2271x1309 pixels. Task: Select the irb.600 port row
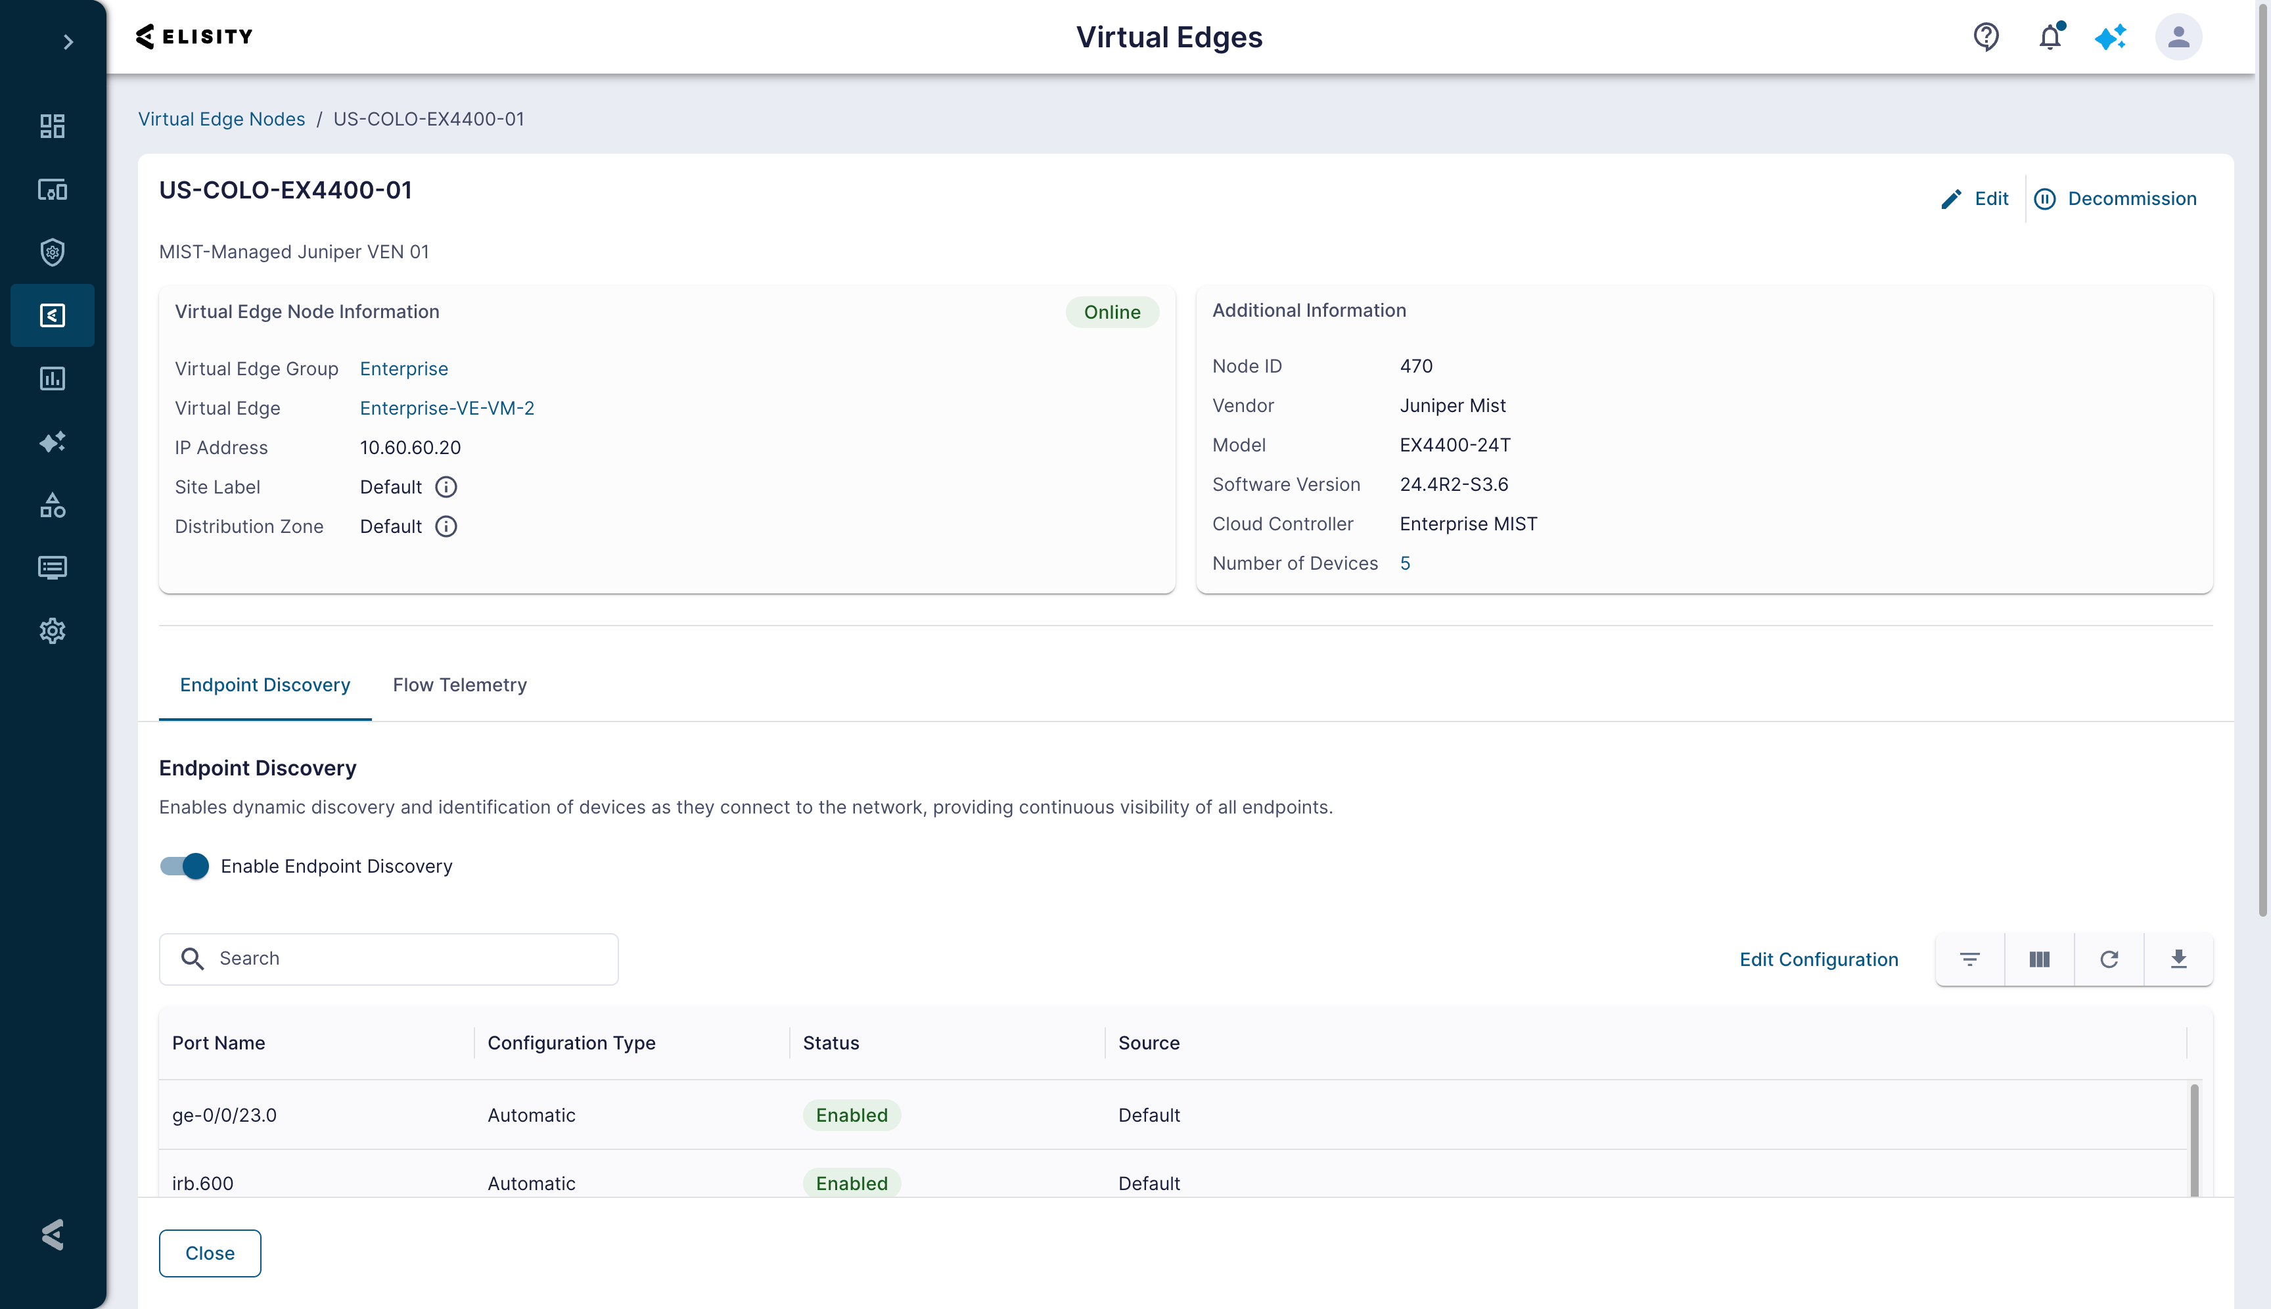pos(1172,1174)
